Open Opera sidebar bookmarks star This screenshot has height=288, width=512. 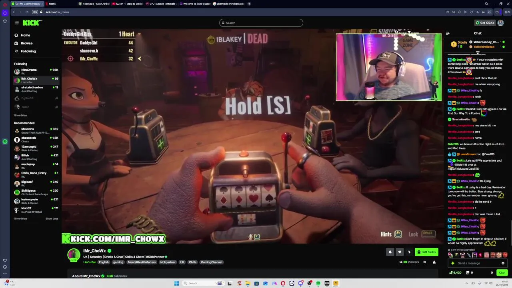[5, 21]
